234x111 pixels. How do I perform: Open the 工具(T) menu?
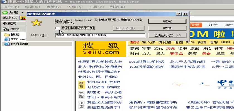[x=96, y=7]
